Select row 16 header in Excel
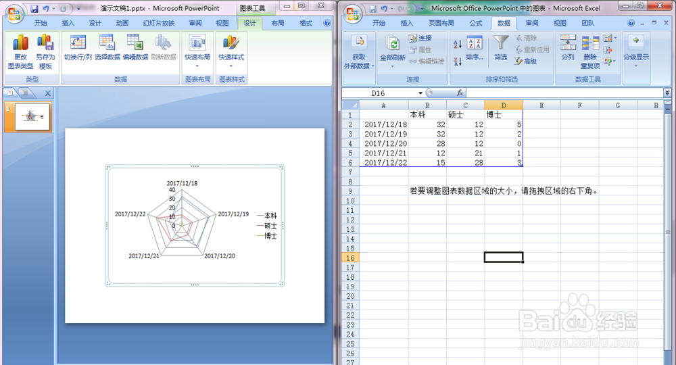Viewport: 676px width, 365px height. click(350, 258)
